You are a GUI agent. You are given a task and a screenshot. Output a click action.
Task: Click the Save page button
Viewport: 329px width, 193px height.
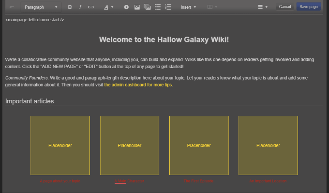click(309, 7)
